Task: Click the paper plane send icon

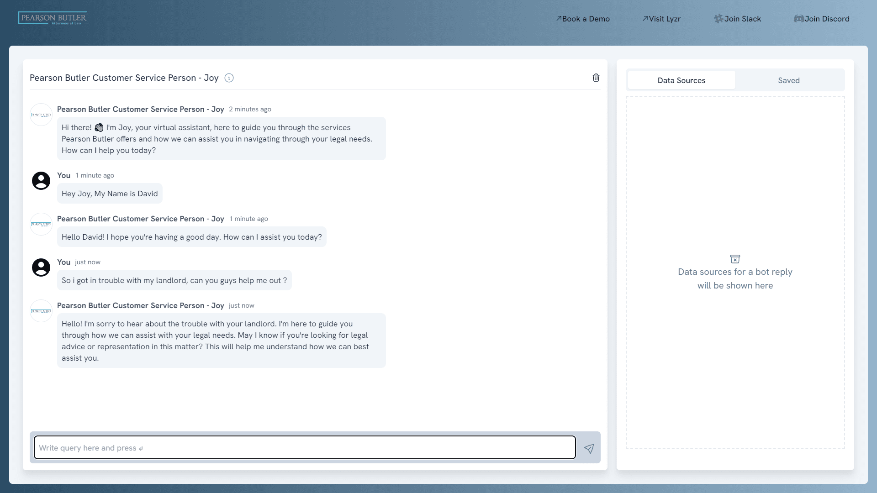Action: [589, 448]
